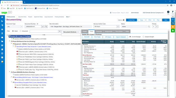
Task: Click the Chrome profile avatar icon
Action: point(171,5)
